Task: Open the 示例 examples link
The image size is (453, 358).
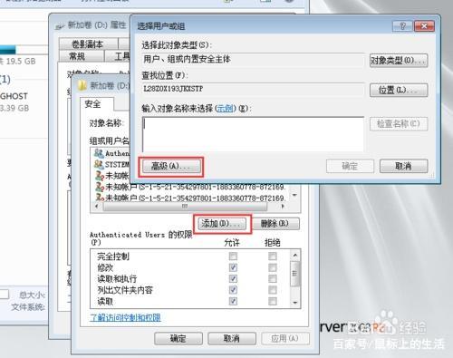Action: pyautogui.click(x=226, y=108)
